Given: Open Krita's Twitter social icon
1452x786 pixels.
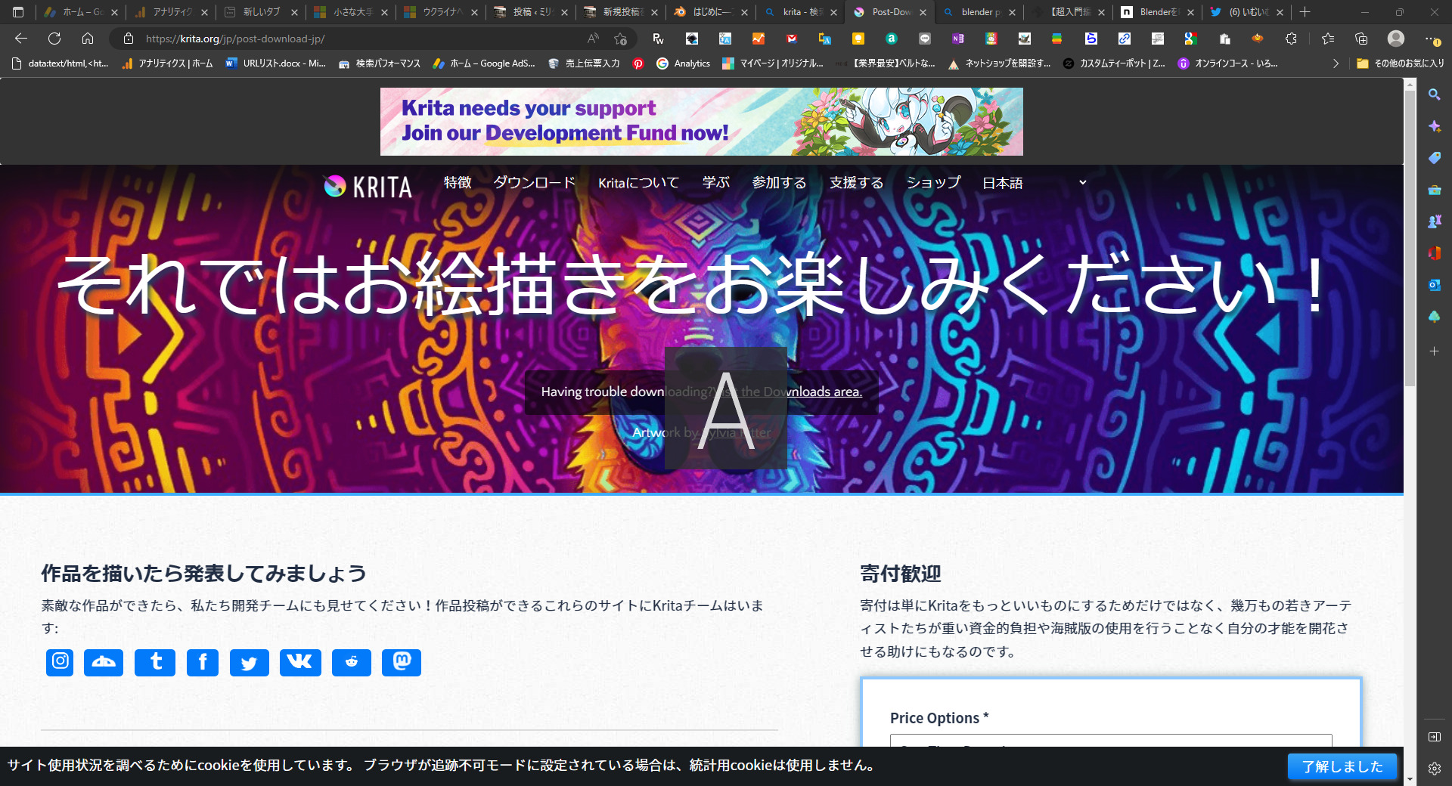Looking at the screenshot, I should coord(249,662).
